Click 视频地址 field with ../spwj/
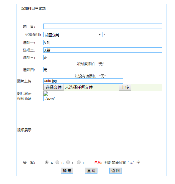 click(x=83, y=99)
